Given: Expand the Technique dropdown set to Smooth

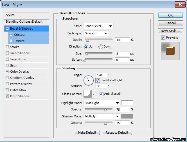Looking at the screenshot, I should pos(96,33).
